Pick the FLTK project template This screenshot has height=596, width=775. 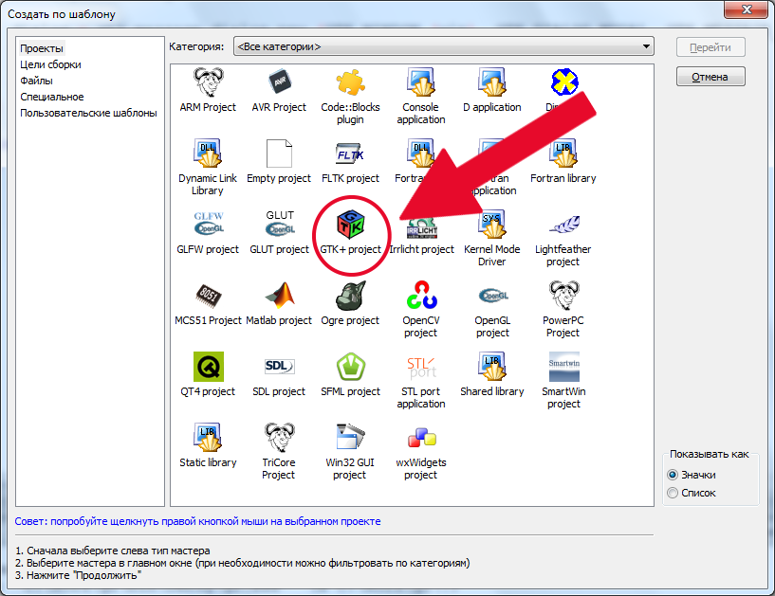[x=350, y=161]
